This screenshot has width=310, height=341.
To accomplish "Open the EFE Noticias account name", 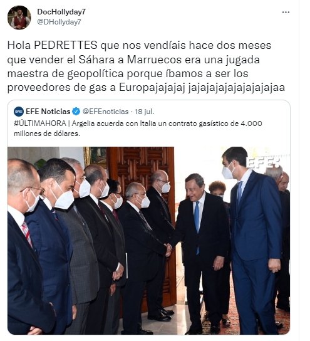I will [48, 112].
